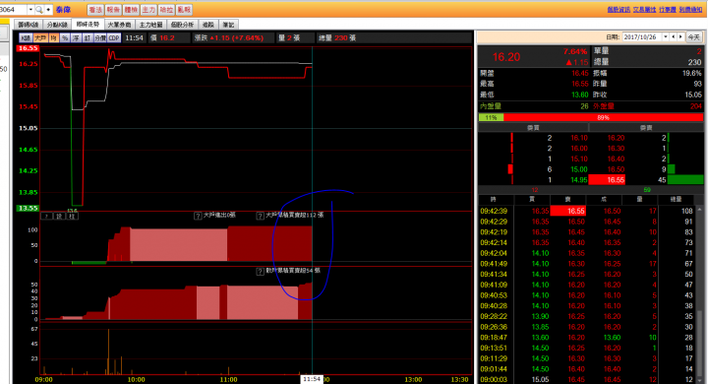Open the 追蹤 tab

(x=208, y=25)
